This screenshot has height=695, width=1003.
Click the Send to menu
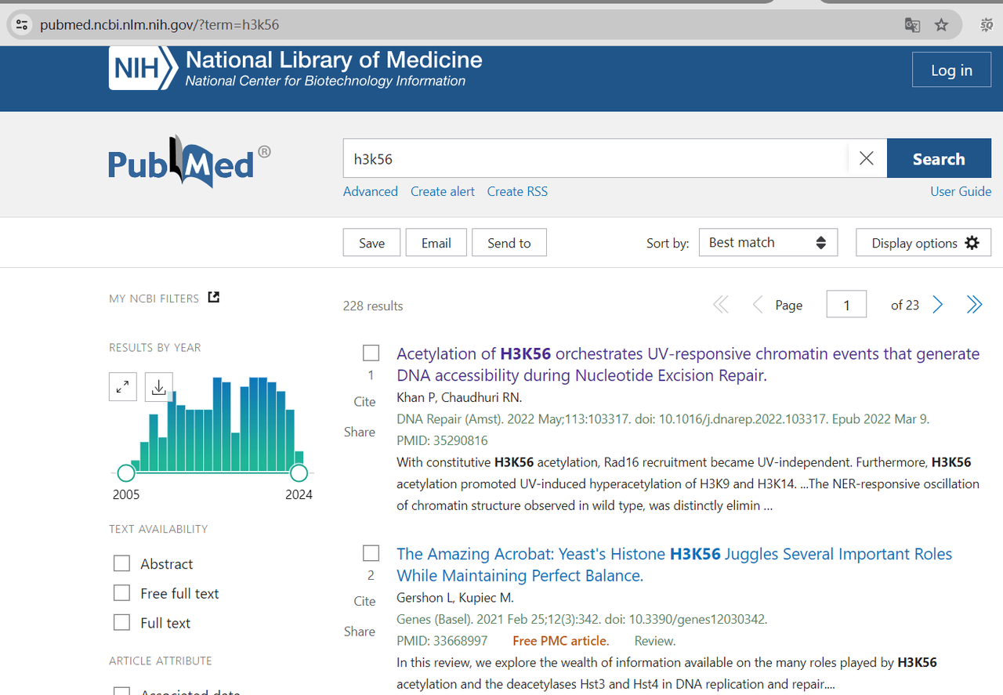509,242
